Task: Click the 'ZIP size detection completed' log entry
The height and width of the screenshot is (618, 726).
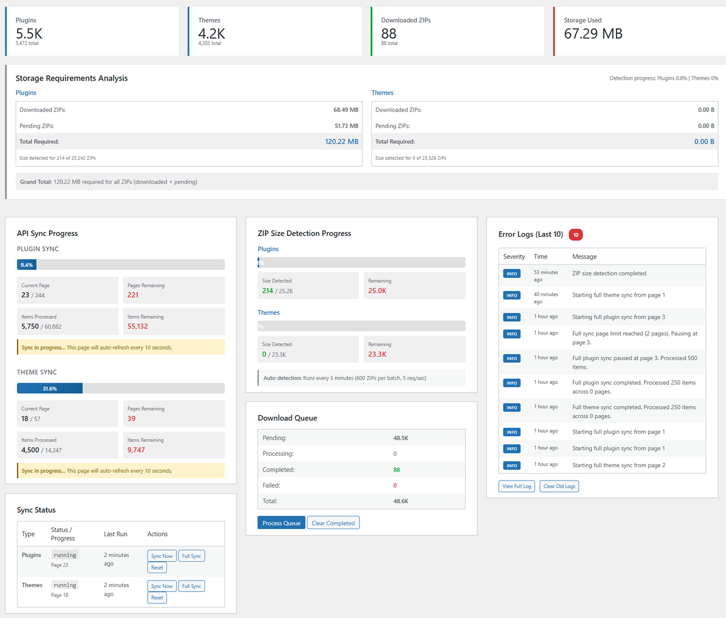Action: (x=602, y=275)
